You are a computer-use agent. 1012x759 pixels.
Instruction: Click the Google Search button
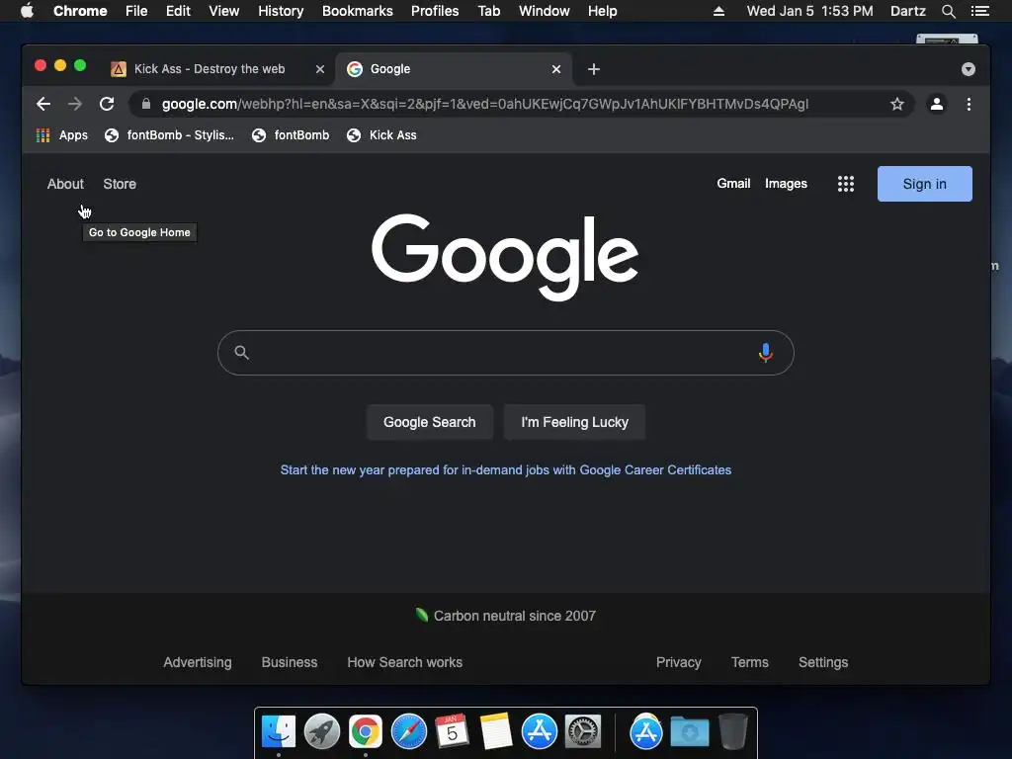click(430, 422)
